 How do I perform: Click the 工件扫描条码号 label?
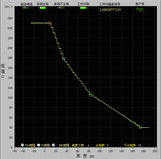point(110,4)
